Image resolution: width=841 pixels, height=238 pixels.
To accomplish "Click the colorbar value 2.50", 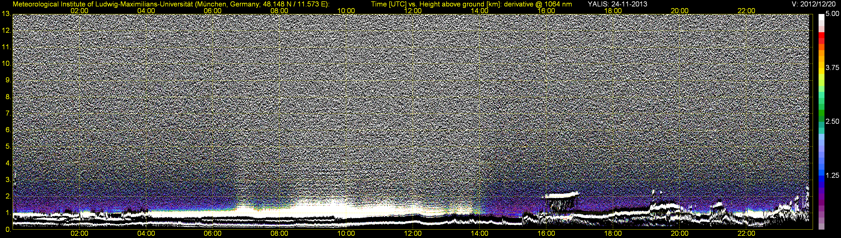I will tap(833, 121).
